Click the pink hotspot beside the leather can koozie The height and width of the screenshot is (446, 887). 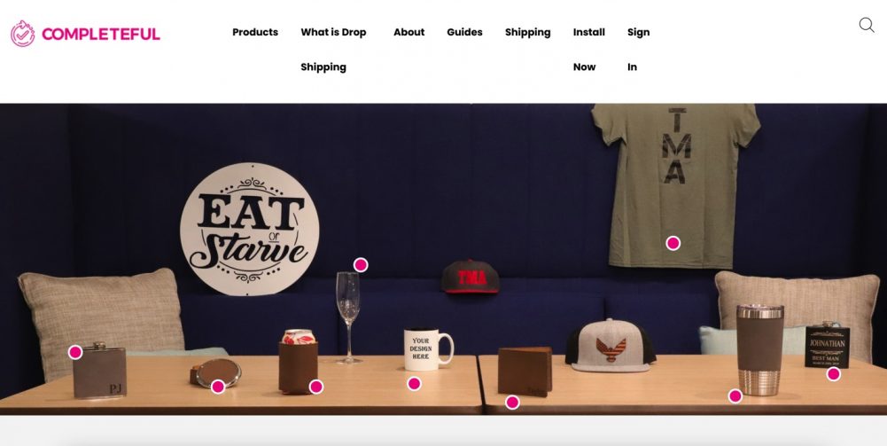click(x=316, y=387)
